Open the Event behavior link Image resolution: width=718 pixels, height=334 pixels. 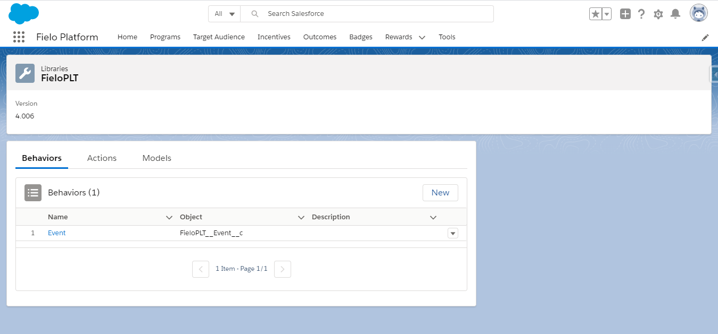point(56,233)
